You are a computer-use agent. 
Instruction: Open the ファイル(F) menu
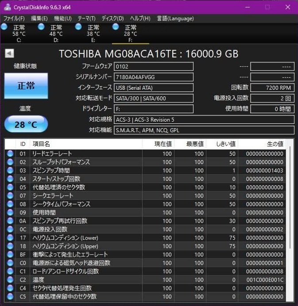[x=14, y=19]
